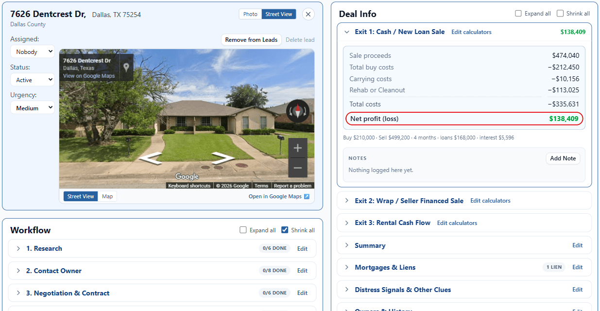The height and width of the screenshot is (311, 600).
Task: Move right using the Street View arrow
Action: [x=223, y=158]
